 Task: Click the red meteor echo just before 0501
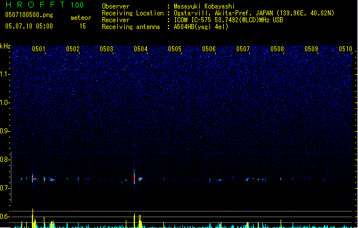32,178
